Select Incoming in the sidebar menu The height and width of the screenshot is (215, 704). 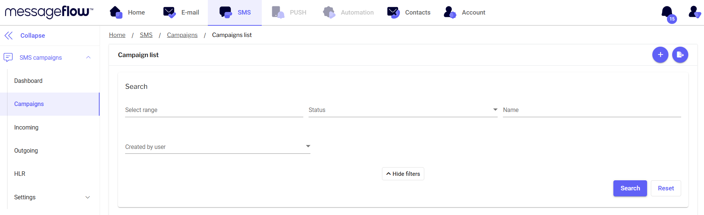pos(26,128)
